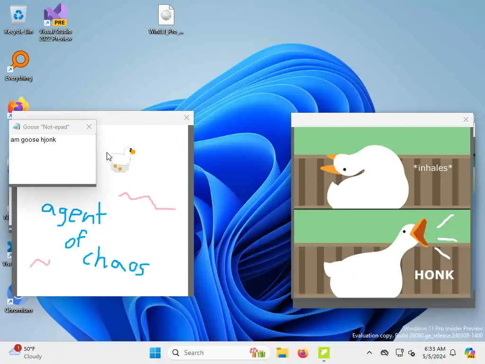The image size is (485, 364).
Task: Close the HONK goose meme window
Action: (466, 119)
